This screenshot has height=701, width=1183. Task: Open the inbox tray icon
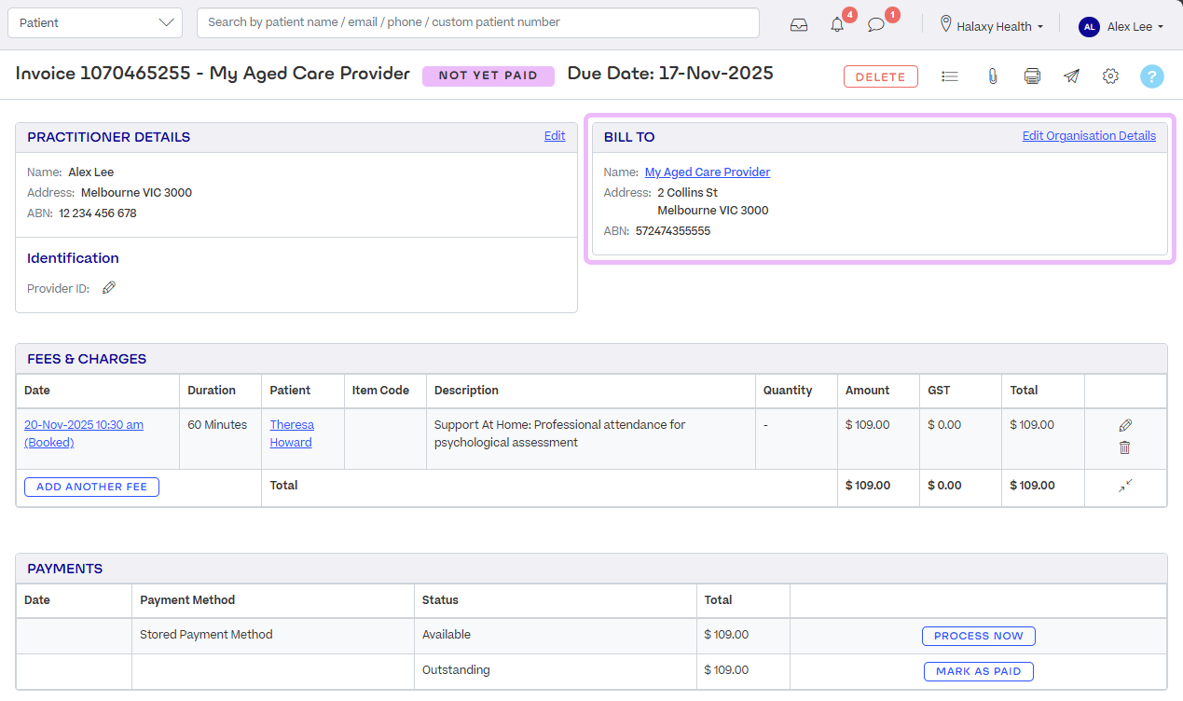click(799, 25)
